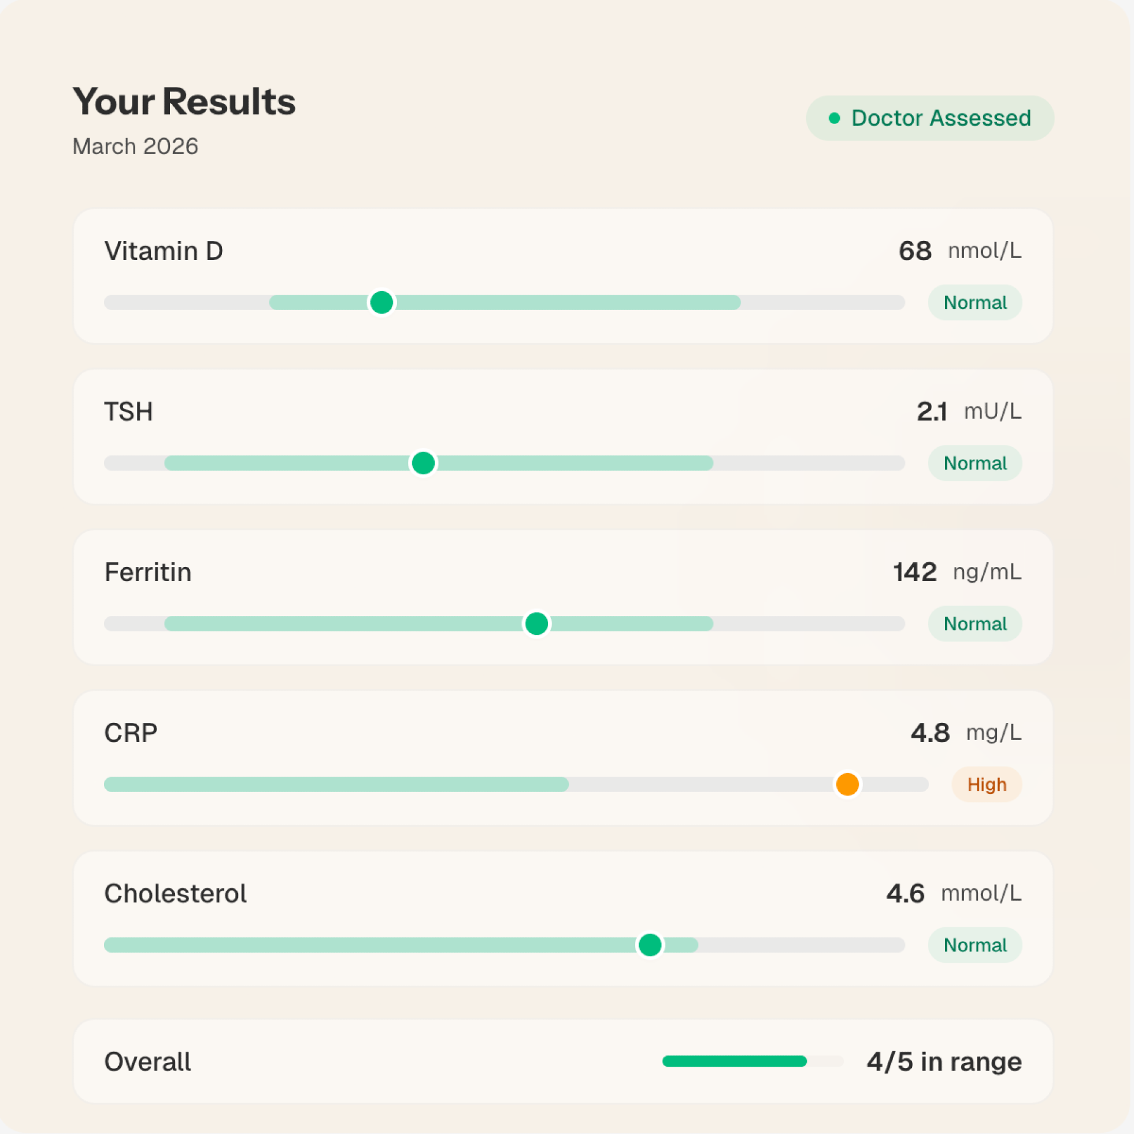Click the High pill beside CRP

click(986, 784)
